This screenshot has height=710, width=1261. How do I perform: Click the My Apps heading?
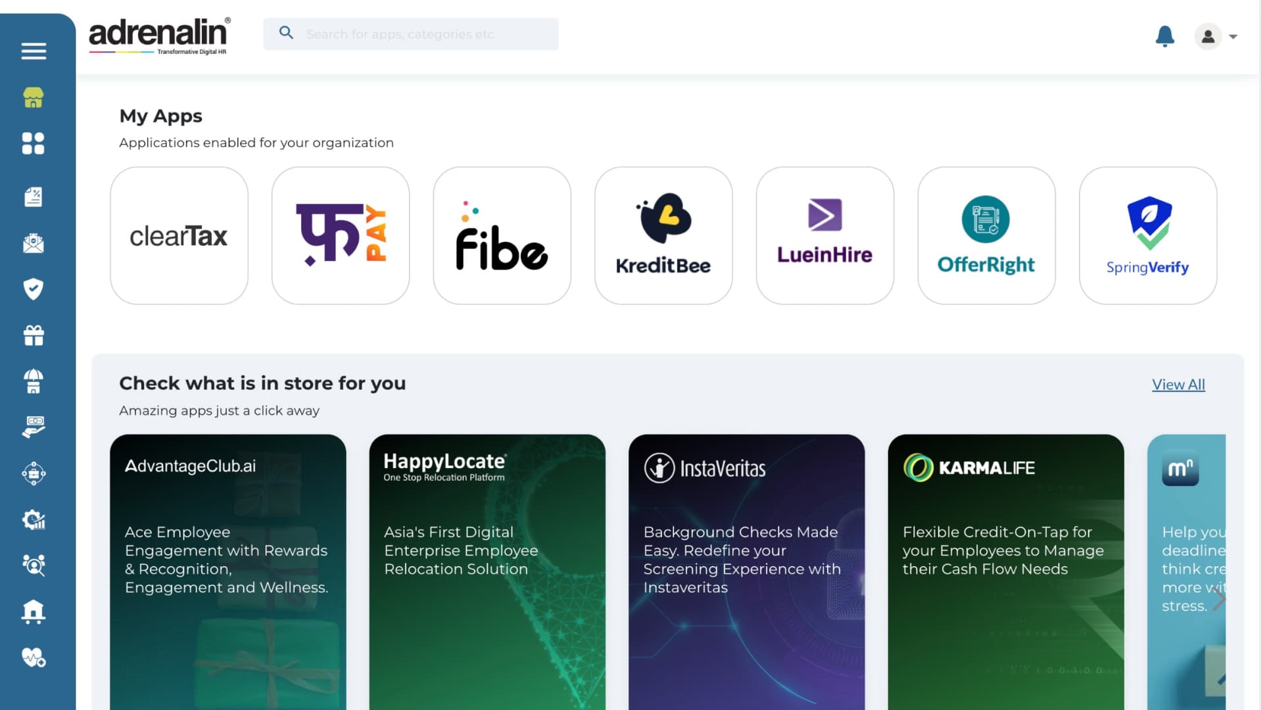(160, 116)
